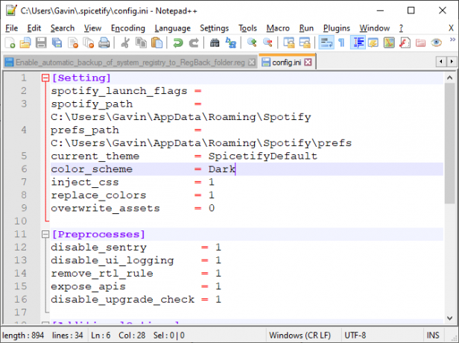This screenshot has height=343, width=459.
Task: Show the Document Map panel icon
Action: pyautogui.click(x=389, y=43)
